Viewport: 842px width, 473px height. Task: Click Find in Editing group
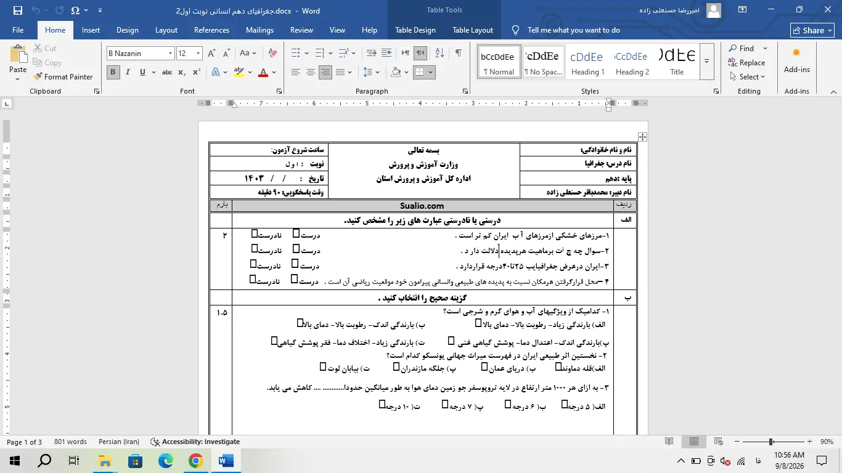(742, 49)
